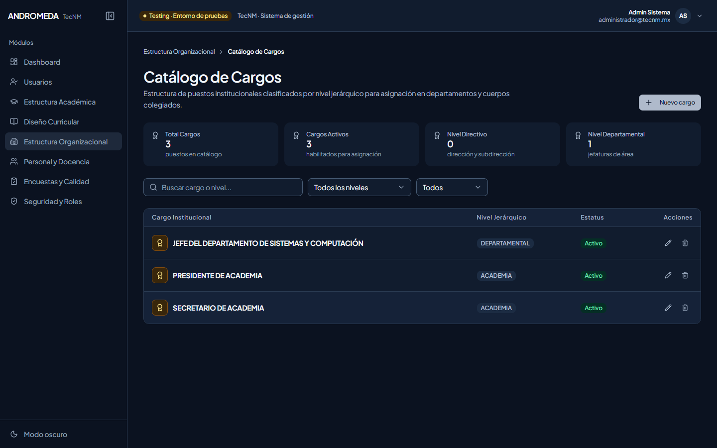This screenshot has width=717, height=448.
Task: Select Estructura Organizacional in sidebar
Action: [x=63, y=142]
